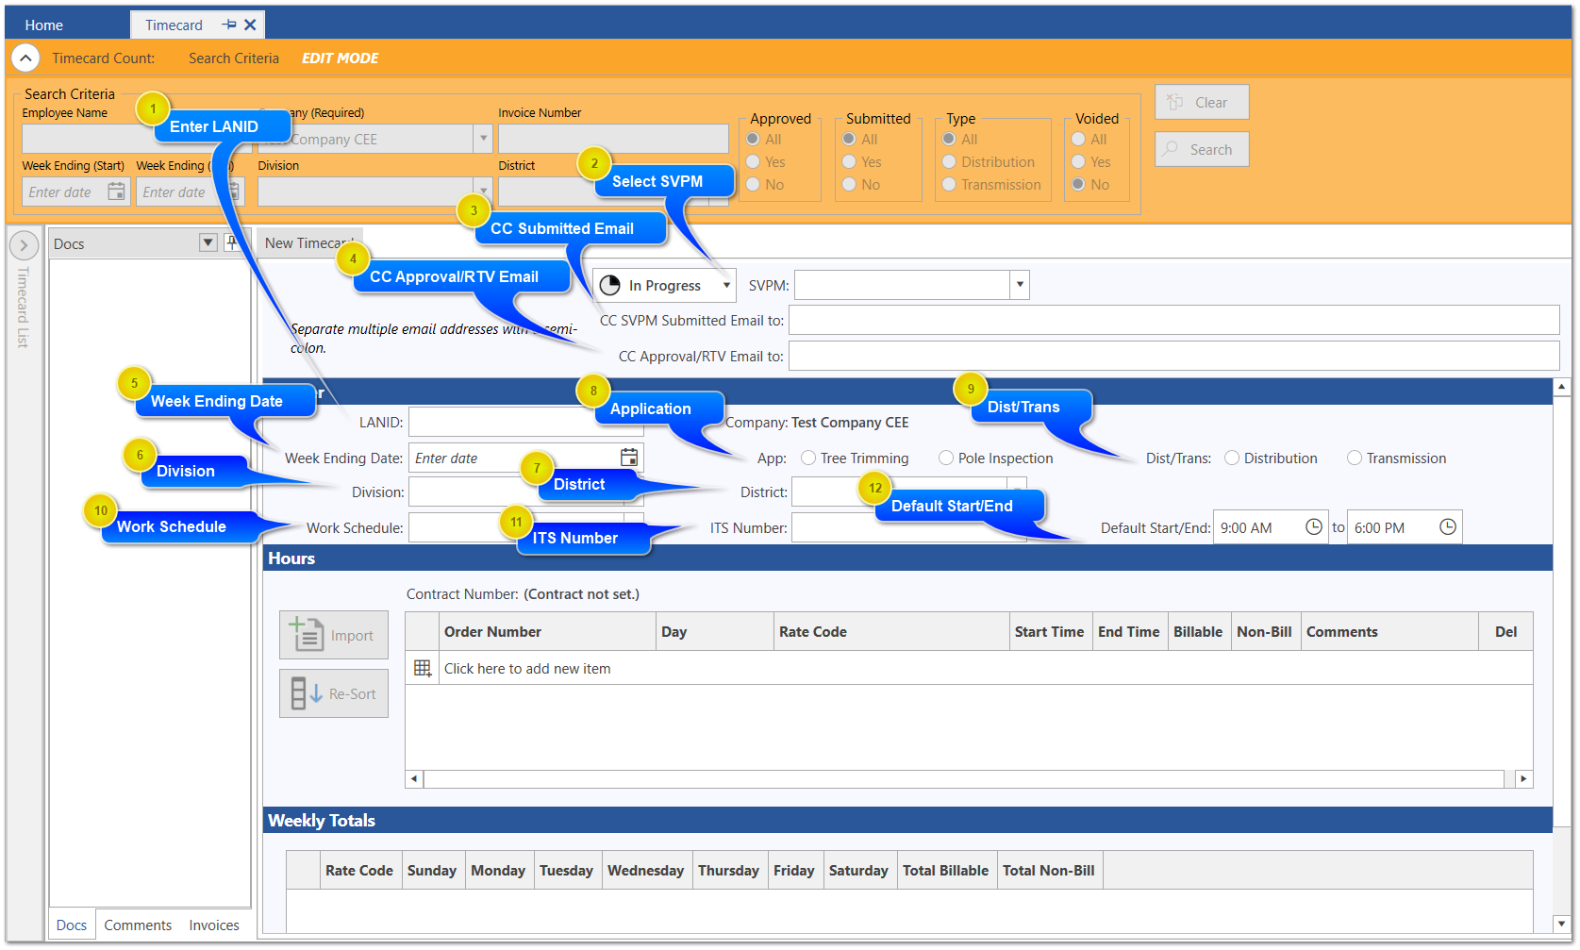The width and height of the screenshot is (1580, 950).
Task: Open clock picker for 9:00 AM start time
Action: pyautogui.click(x=1313, y=527)
